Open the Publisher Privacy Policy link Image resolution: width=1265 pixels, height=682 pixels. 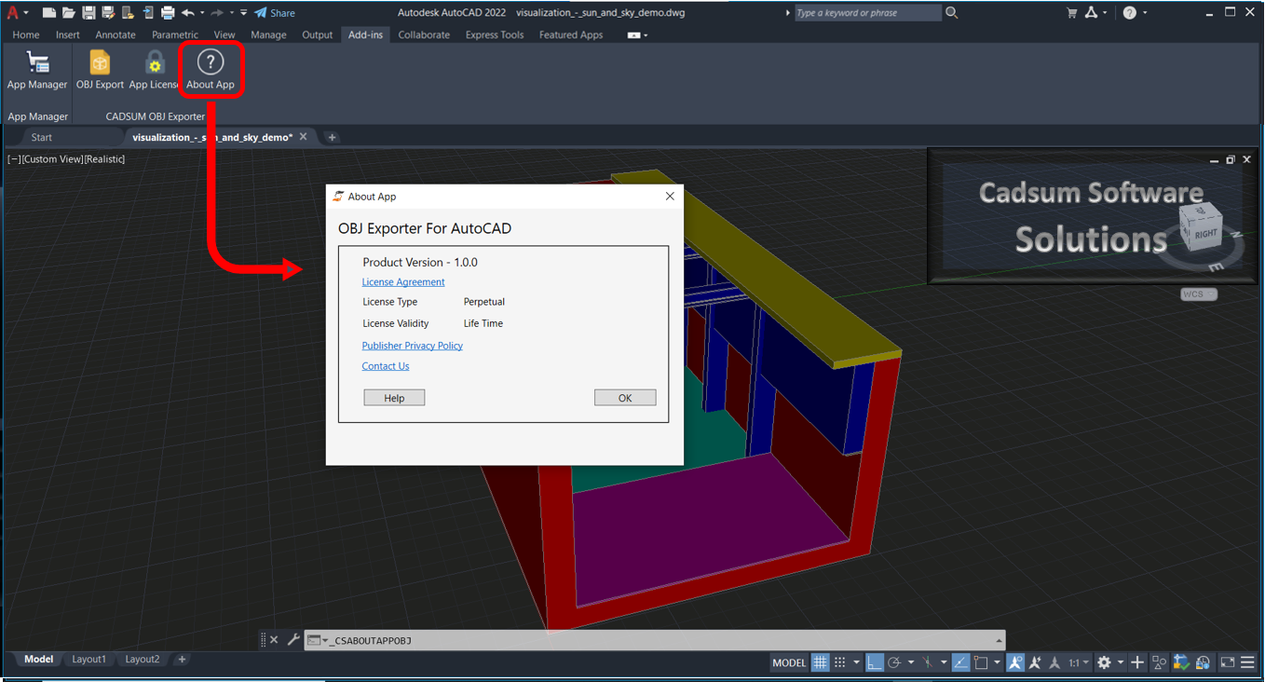(x=412, y=346)
